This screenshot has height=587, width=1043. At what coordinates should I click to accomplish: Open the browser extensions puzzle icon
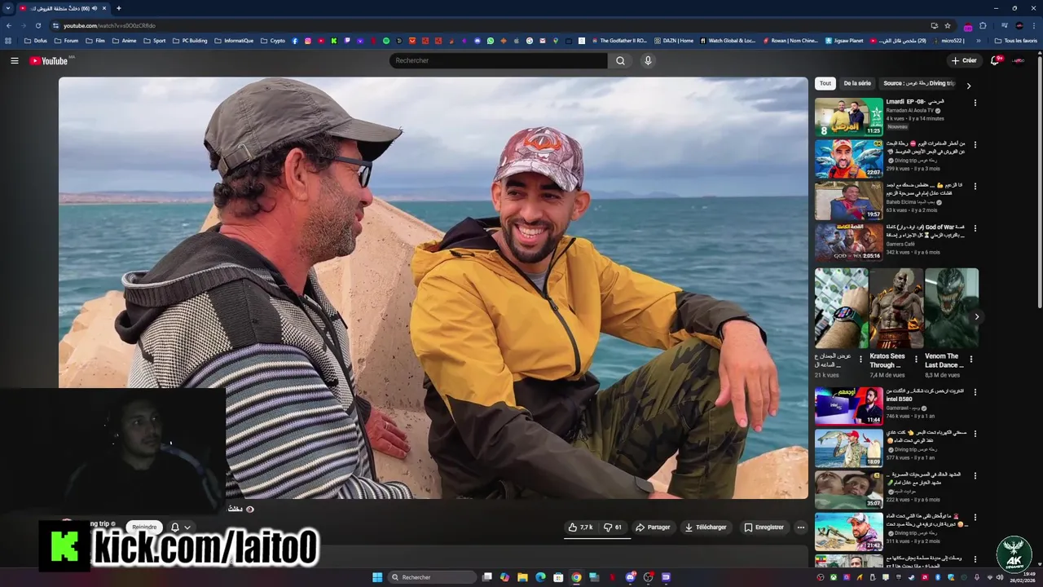click(983, 25)
